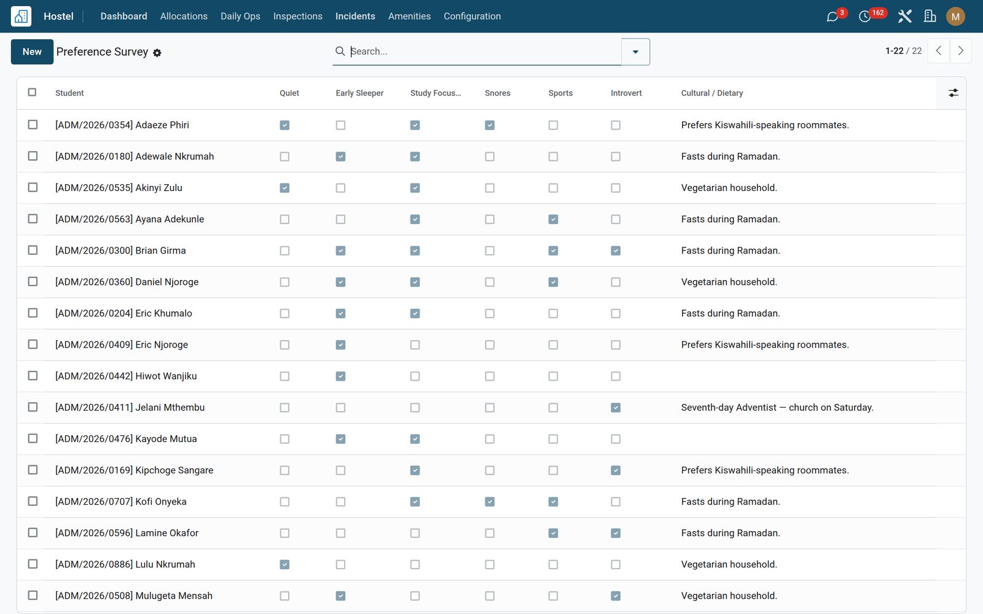The image size is (983, 614).
Task: Open the Incidents menu
Action: [355, 17]
